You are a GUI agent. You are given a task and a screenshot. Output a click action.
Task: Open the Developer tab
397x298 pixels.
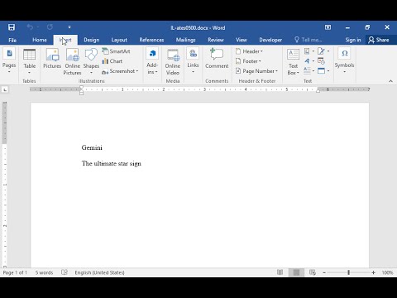pos(270,40)
